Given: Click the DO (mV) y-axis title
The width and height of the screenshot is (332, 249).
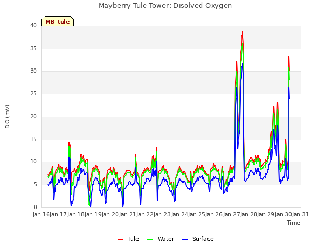Looking at the screenshot, I should coord(7,117).
